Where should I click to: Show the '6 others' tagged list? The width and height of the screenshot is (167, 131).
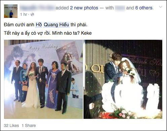144,8
